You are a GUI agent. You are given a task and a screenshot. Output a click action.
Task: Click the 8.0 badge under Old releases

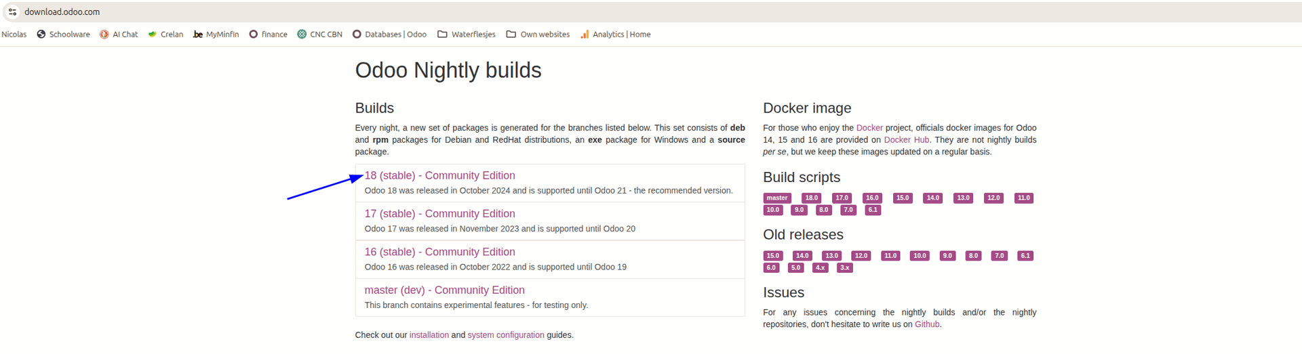973,256
